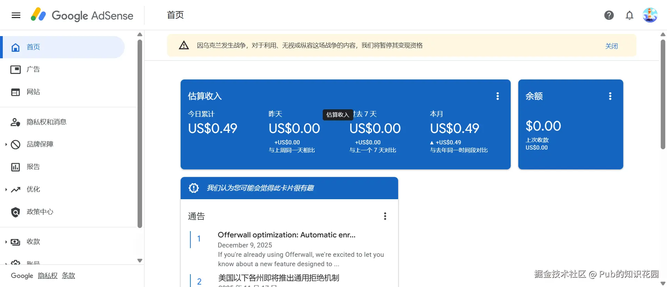Click the 与上一个 7 天对比 text
The height and width of the screenshot is (287, 667).
[x=373, y=150]
